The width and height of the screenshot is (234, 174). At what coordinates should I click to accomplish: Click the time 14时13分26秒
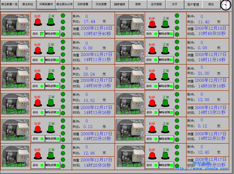[97, 113]
